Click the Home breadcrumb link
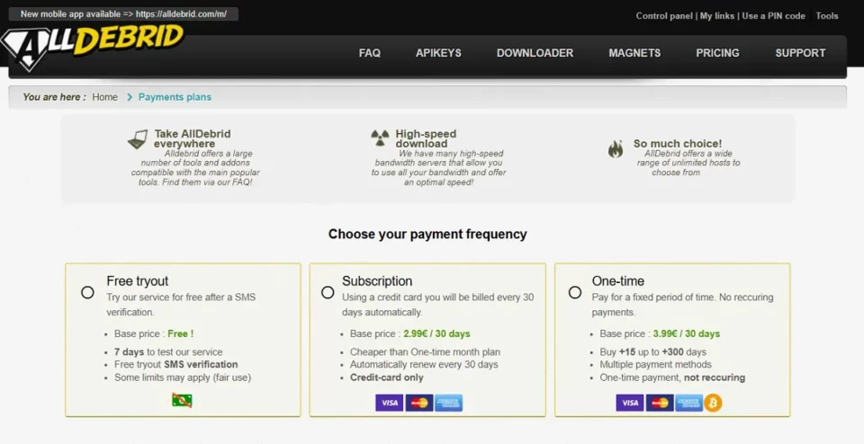The width and height of the screenshot is (864, 444). (x=104, y=97)
